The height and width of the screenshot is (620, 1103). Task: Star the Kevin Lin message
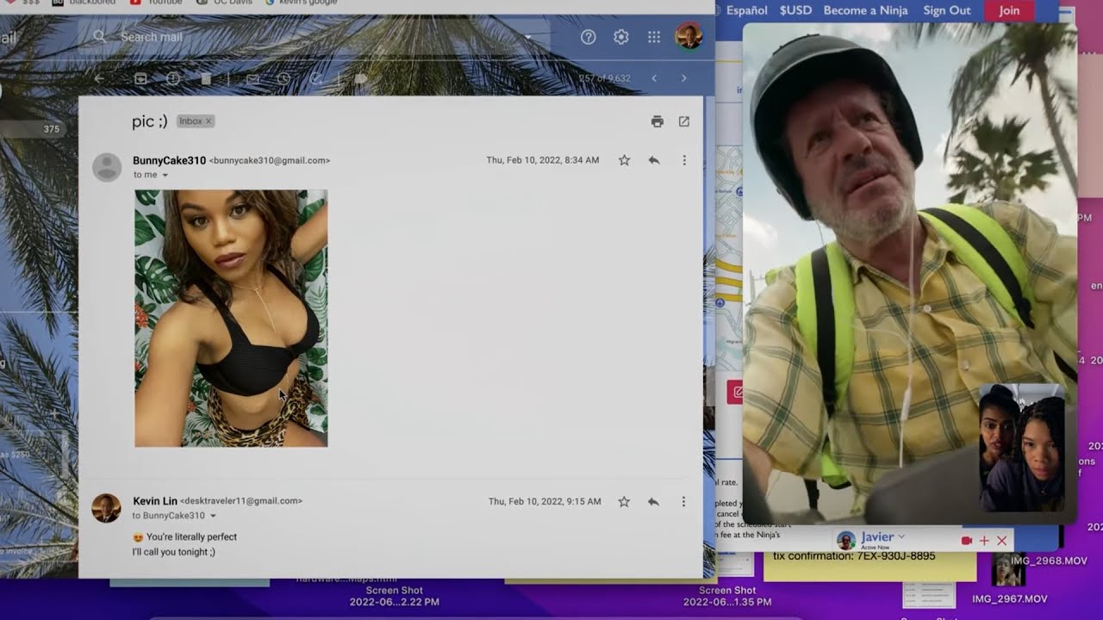click(x=624, y=501)
